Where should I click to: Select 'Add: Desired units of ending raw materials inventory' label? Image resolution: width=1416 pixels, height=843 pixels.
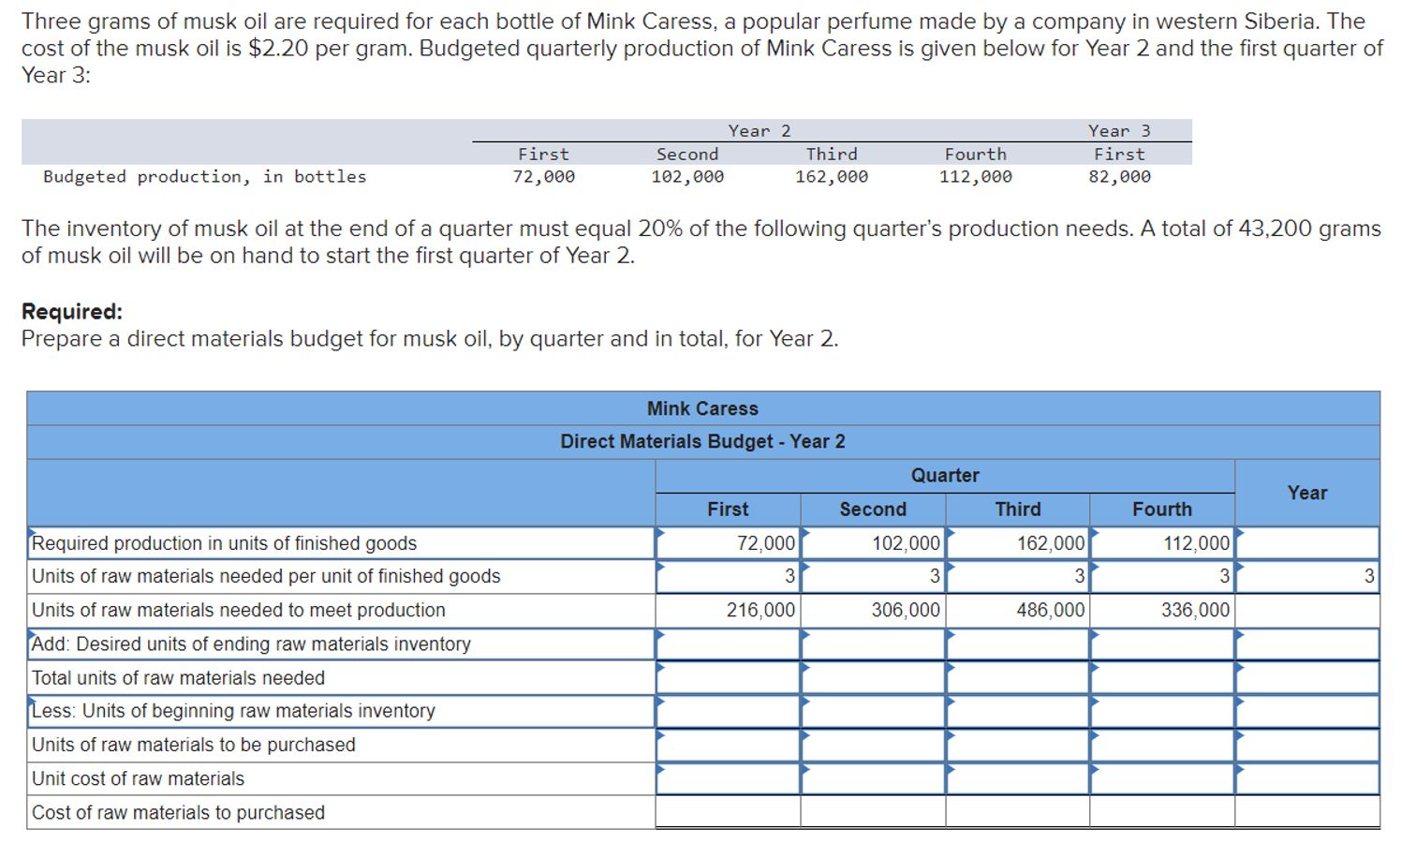coord(251,644)
